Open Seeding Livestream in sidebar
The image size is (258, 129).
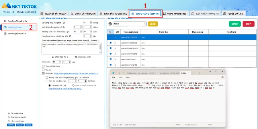click(15, 34)
